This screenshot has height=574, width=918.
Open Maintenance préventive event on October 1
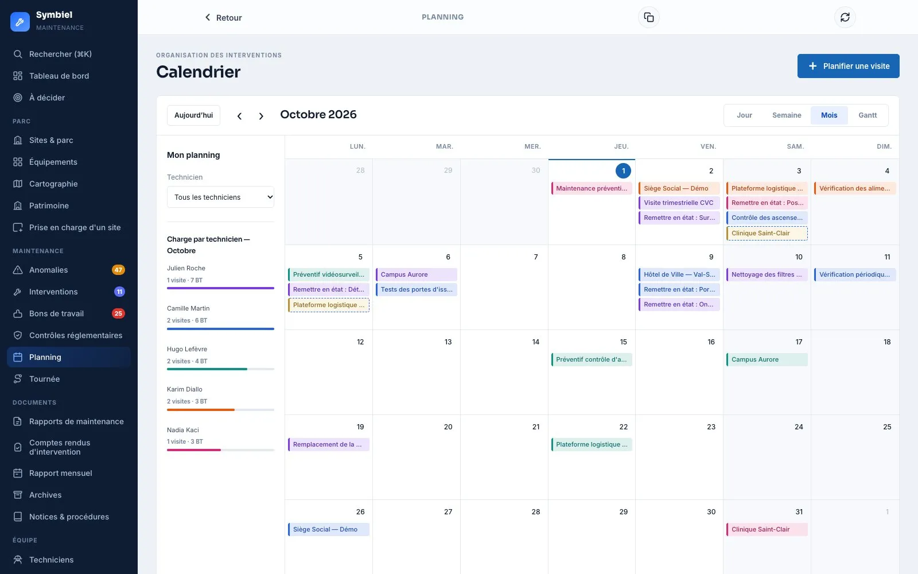[592, 188]
